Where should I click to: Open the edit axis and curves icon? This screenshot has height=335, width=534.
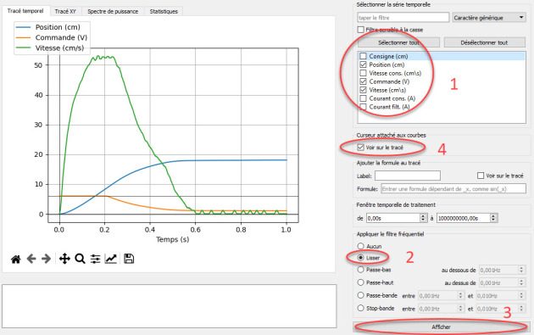coord(111,259)
